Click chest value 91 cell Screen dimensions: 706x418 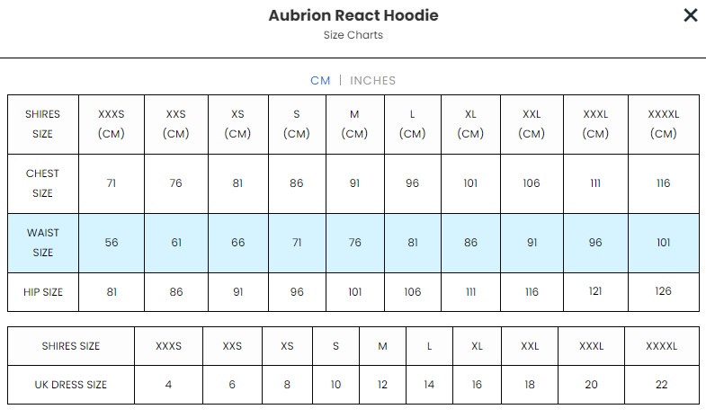coord(354,183)
